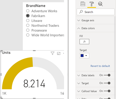Click Revert to default link
Viewport: 116px width, 99px height.
click(x=100, y=66)
